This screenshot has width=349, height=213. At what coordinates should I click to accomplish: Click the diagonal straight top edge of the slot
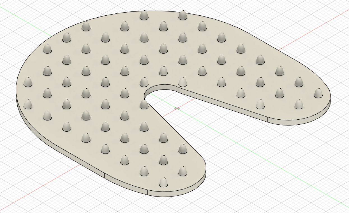(x=174, y=129)
